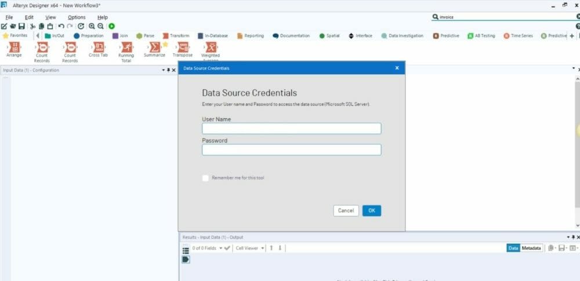Click the New Workflow toolbar icon
This screenshot has height=281, width=580.
(x=4, y=26)
